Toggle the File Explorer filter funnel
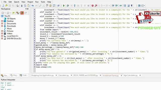 coord(22,13)
